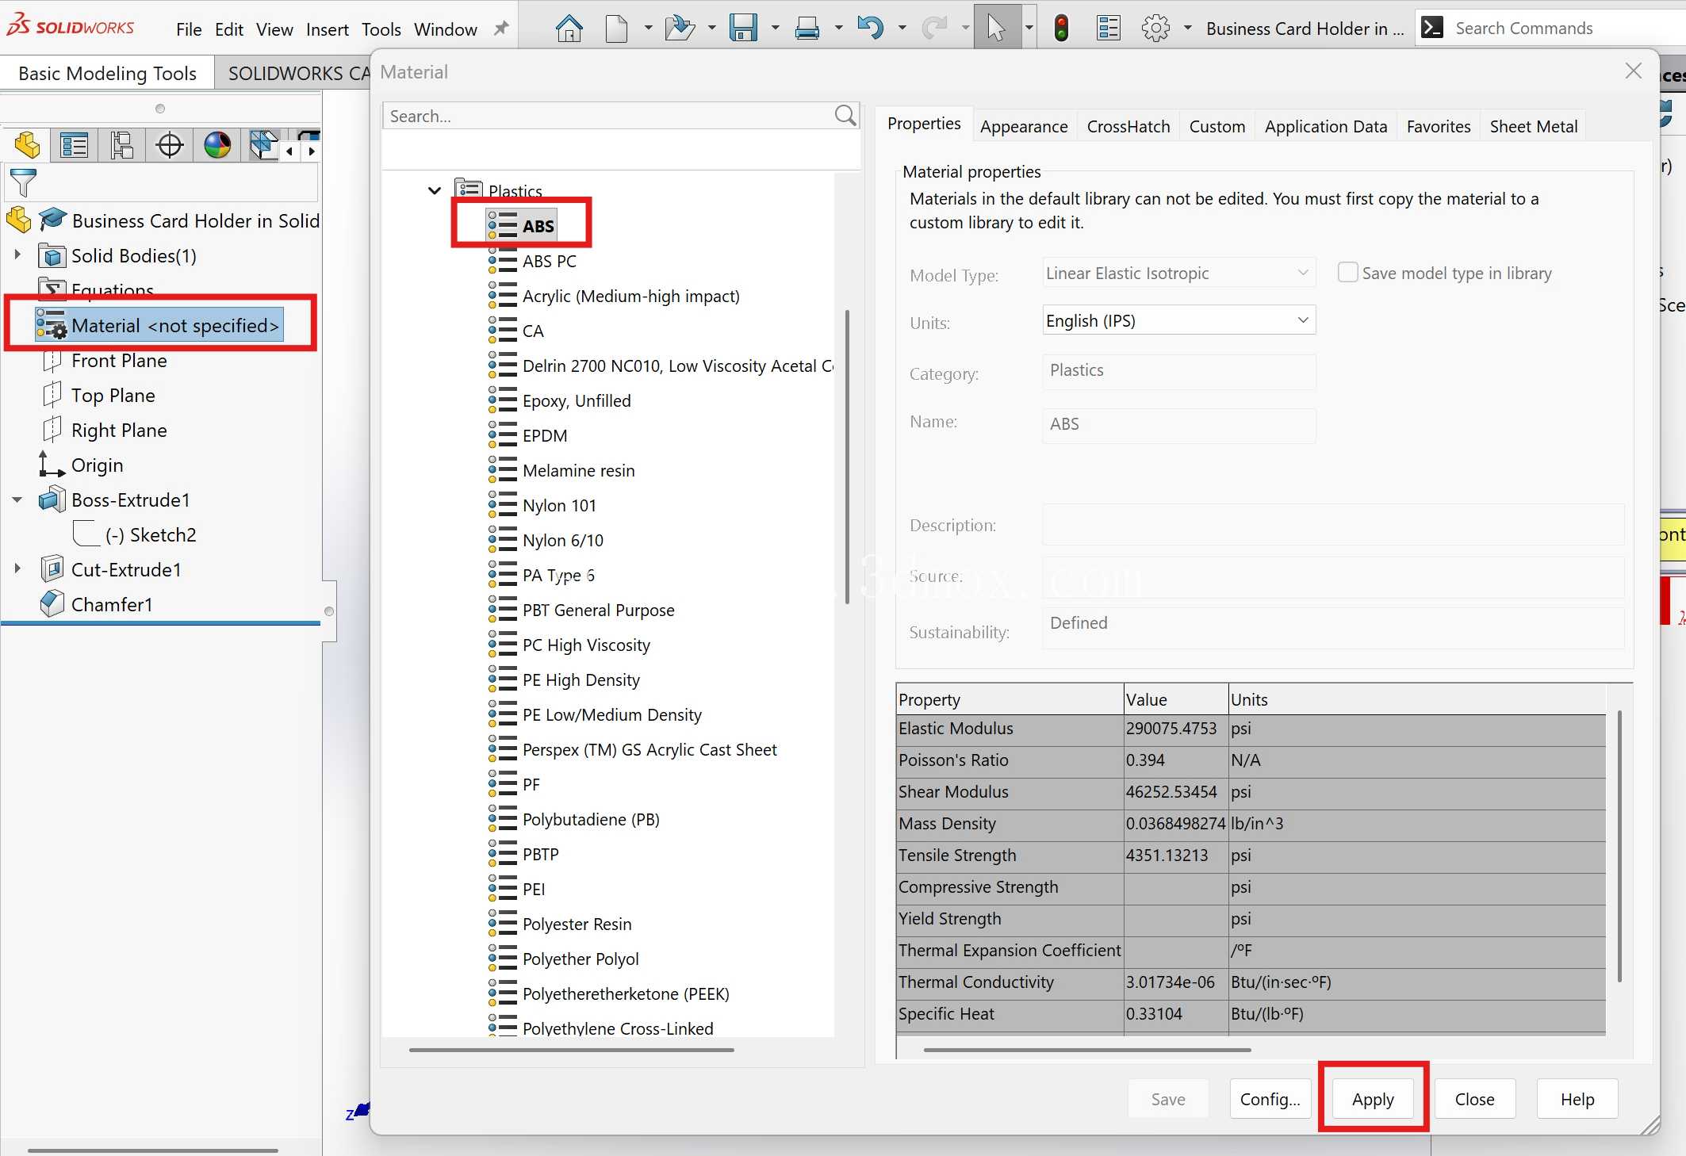Expand the Cut-Extrude1 feature

point(17,569)
